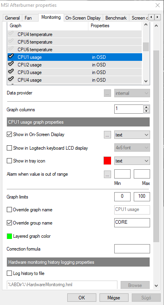Click Graph limits maximum field showing 100
The width and height of the screenshot is (164, 305).
142,197
